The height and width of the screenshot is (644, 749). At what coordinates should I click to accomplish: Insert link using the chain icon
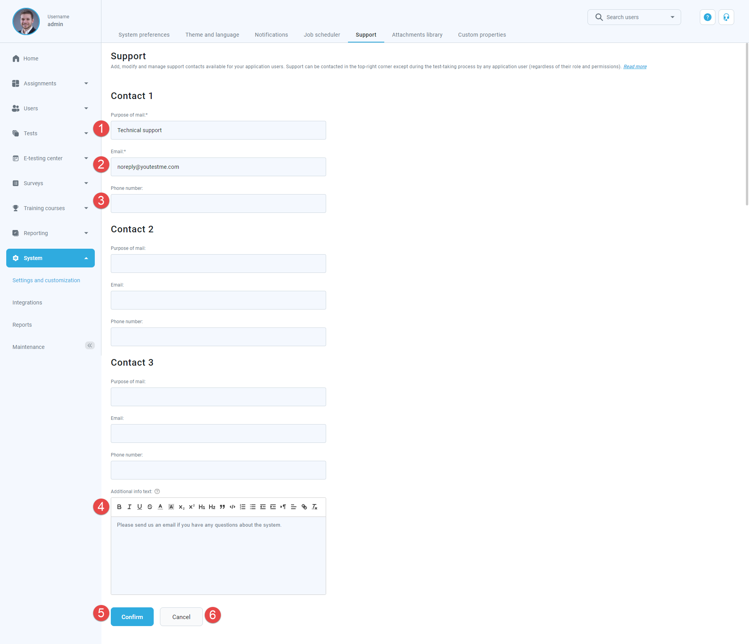click(x=304, y=507)
